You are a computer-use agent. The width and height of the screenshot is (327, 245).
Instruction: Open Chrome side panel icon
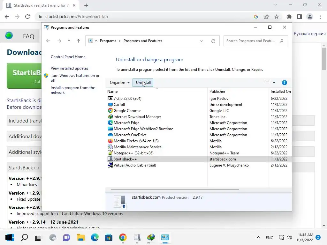pyautogui.click(x=300, y=17)
